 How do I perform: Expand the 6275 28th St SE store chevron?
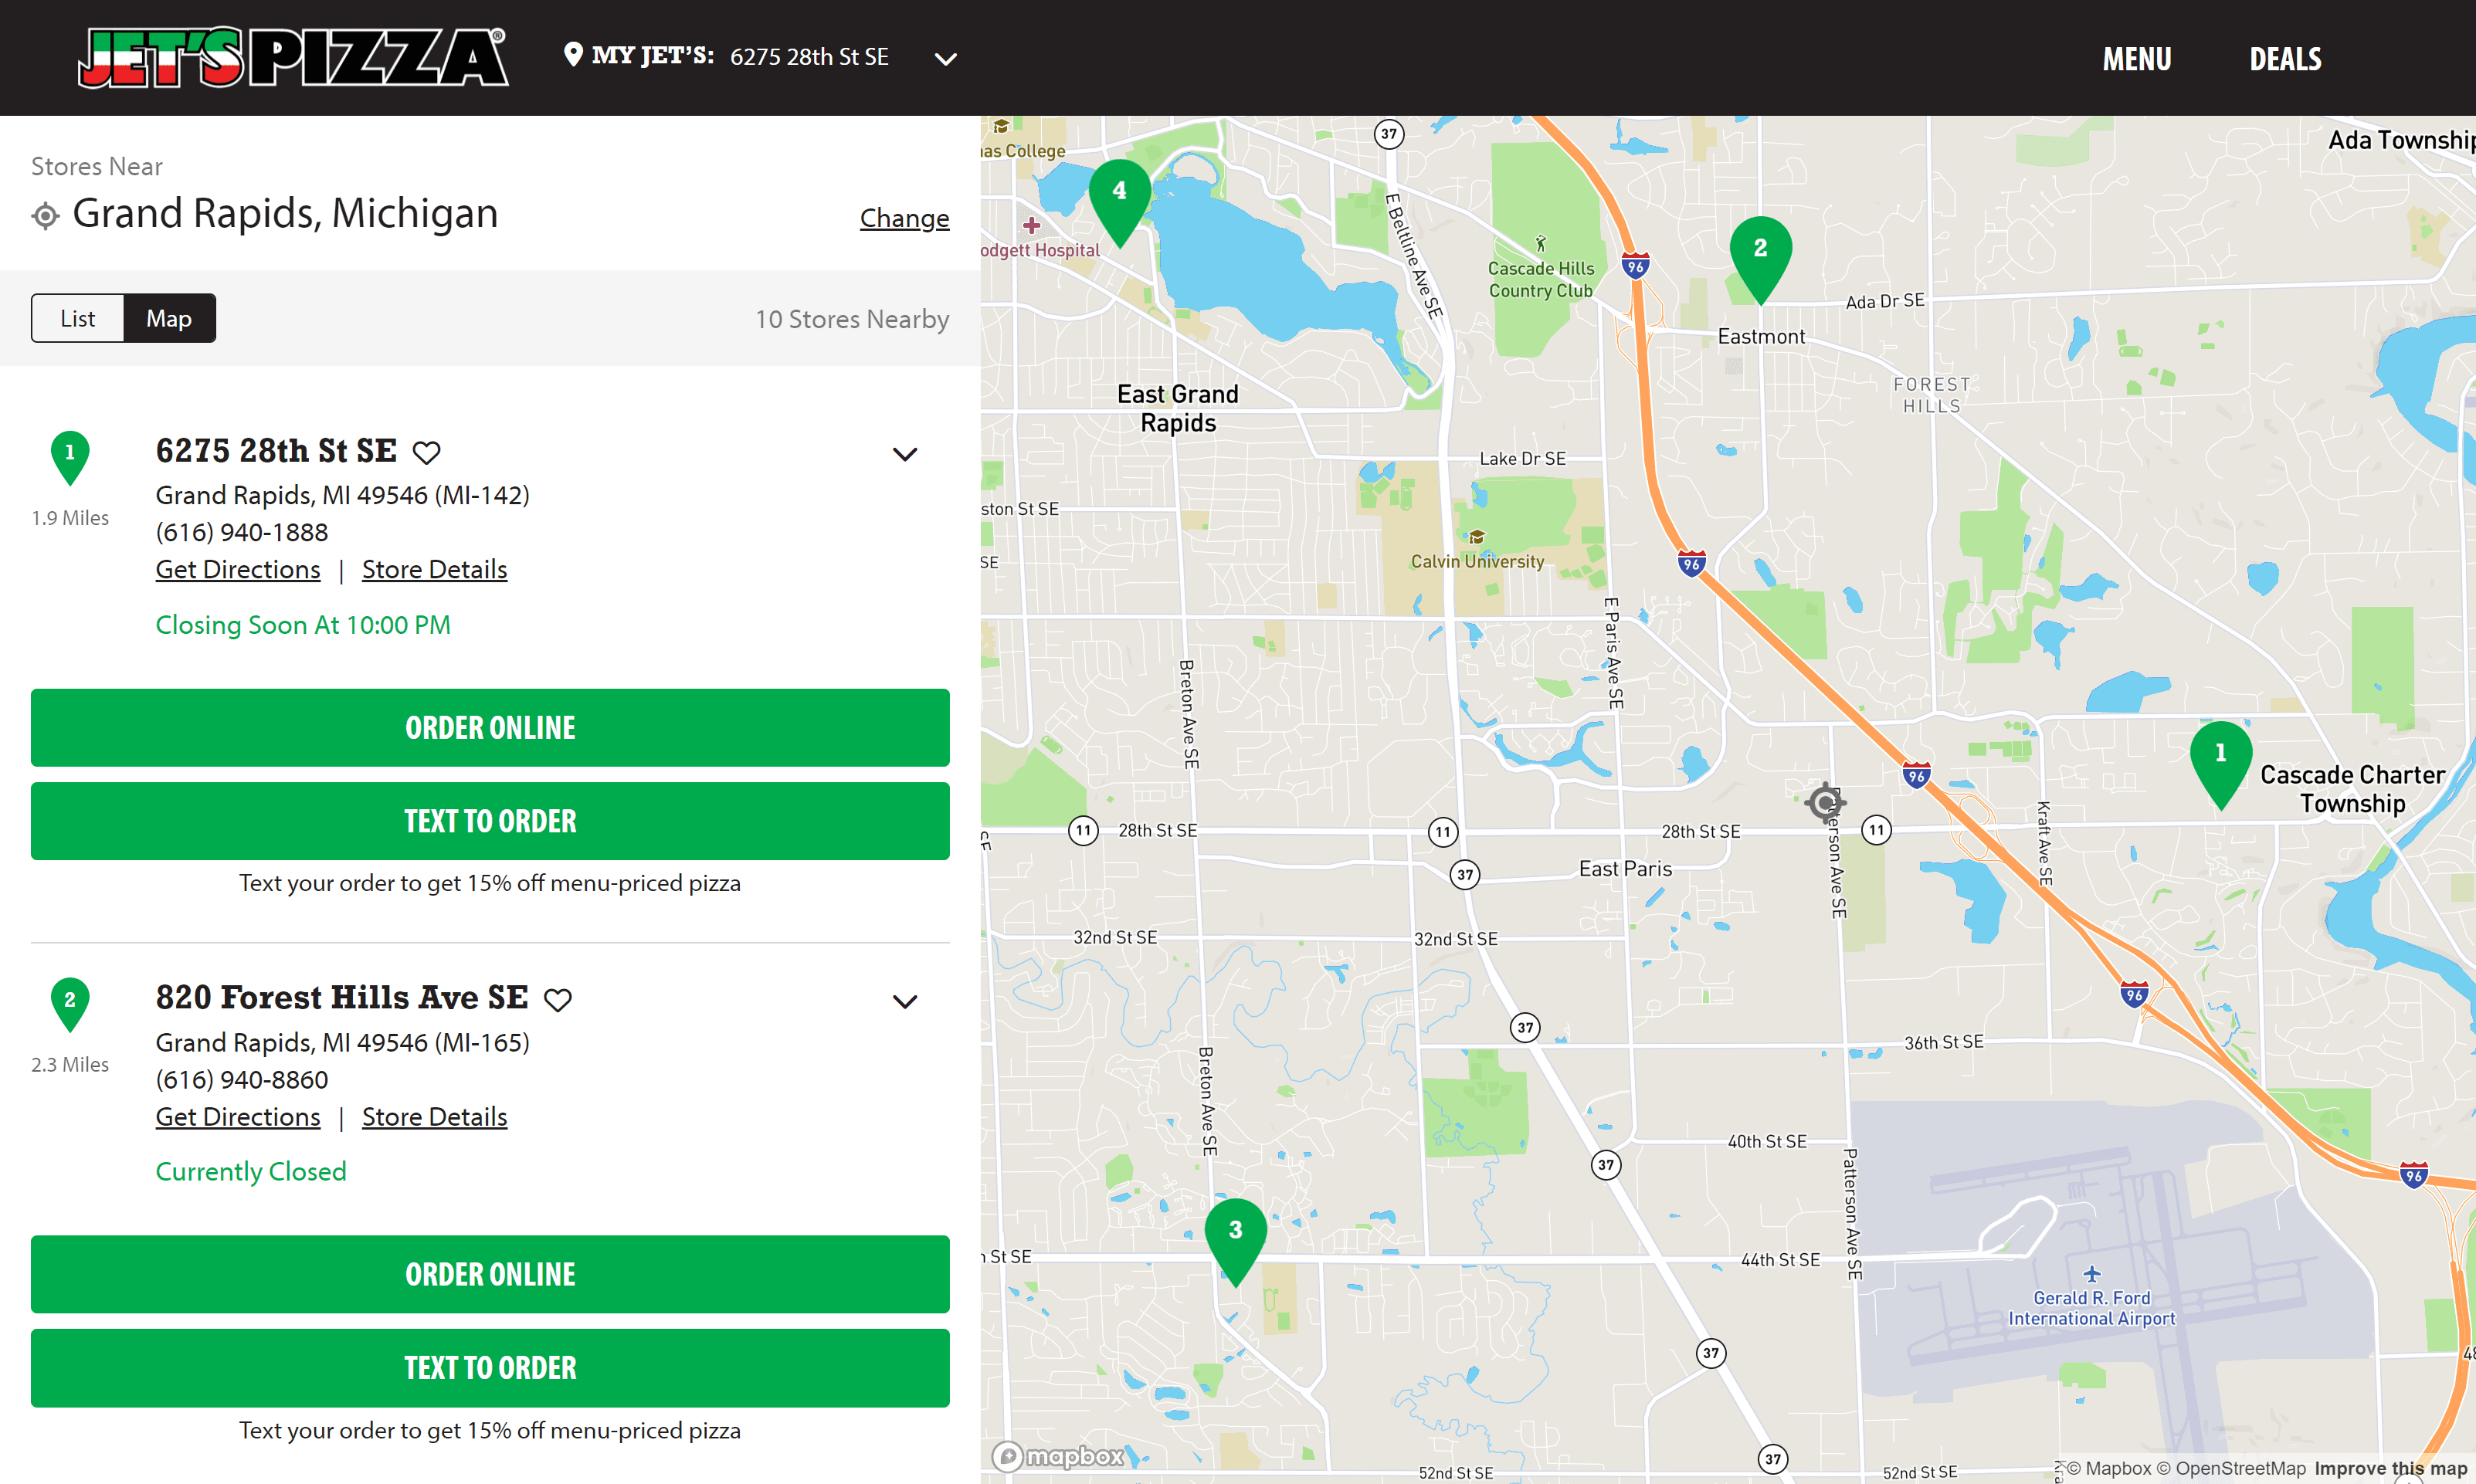904,454
